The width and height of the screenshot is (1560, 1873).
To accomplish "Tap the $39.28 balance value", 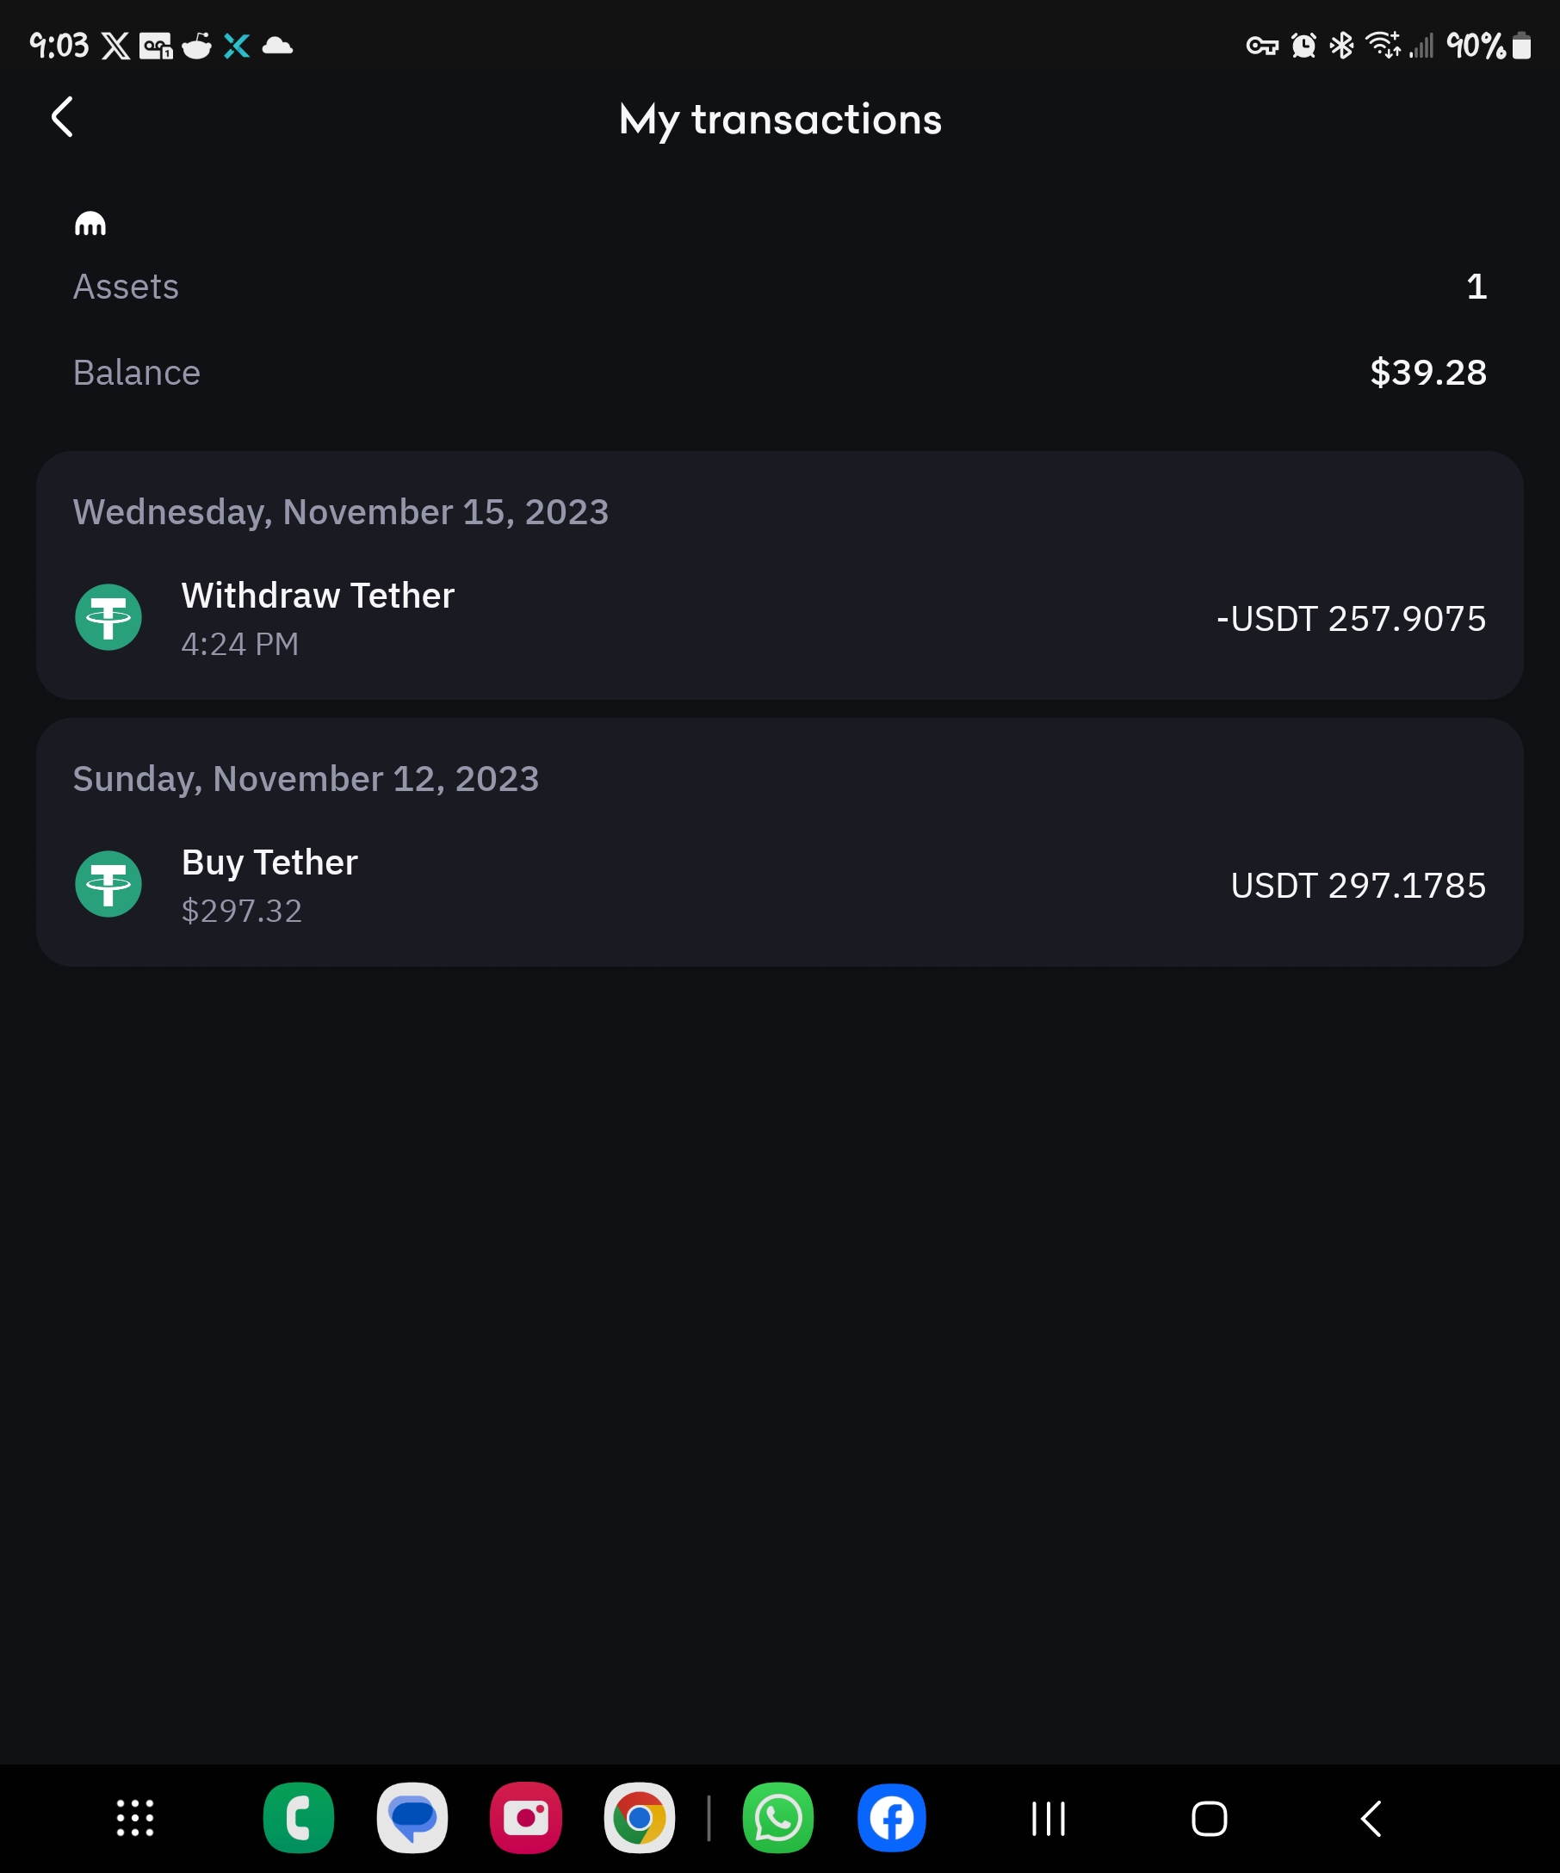I will pos(1428,373).
